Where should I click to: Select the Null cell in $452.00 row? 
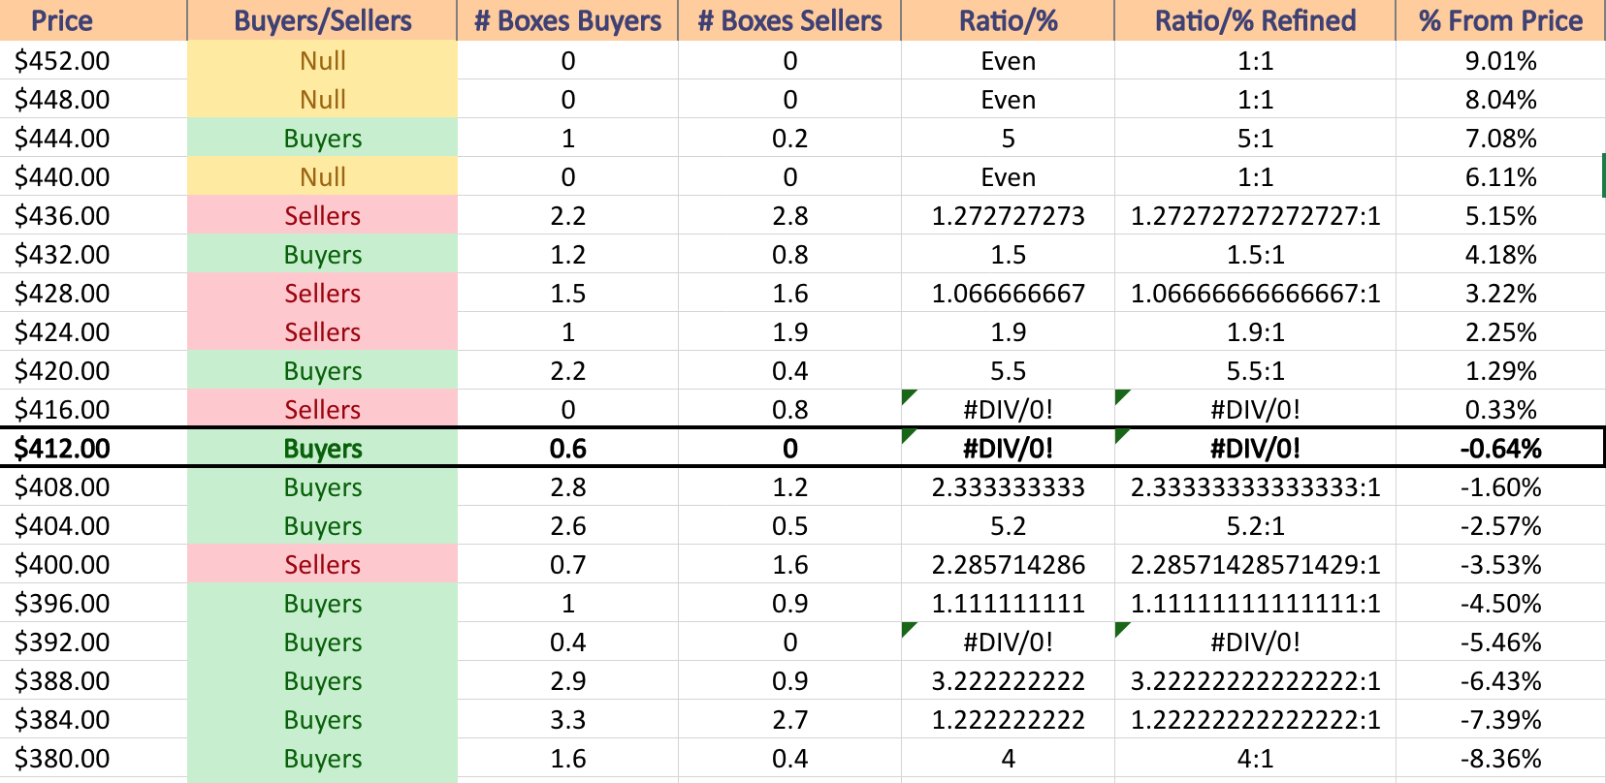coord(322,60)
